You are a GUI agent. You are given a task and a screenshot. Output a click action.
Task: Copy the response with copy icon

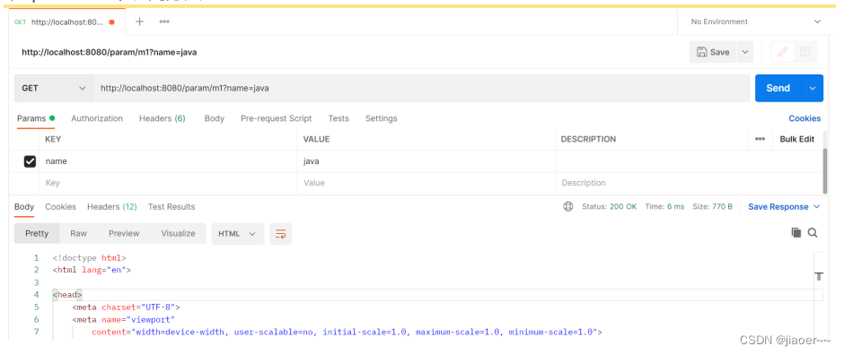(x=796, y=232)
